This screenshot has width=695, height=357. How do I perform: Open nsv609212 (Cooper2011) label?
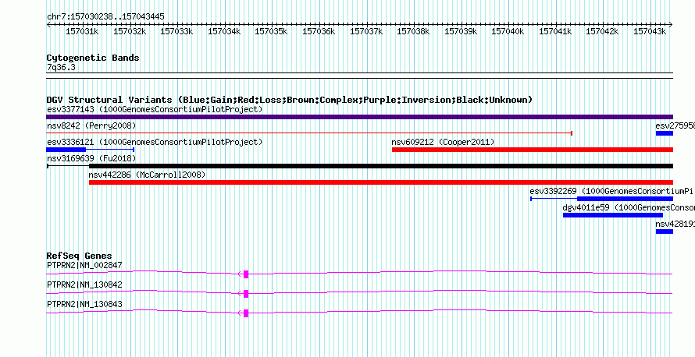tap(443, 142)
